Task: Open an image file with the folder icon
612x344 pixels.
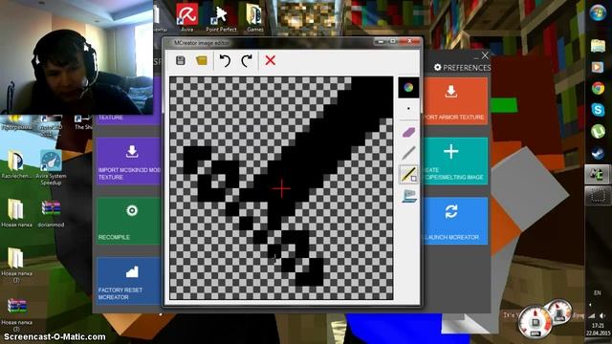Action: (202, 60)
